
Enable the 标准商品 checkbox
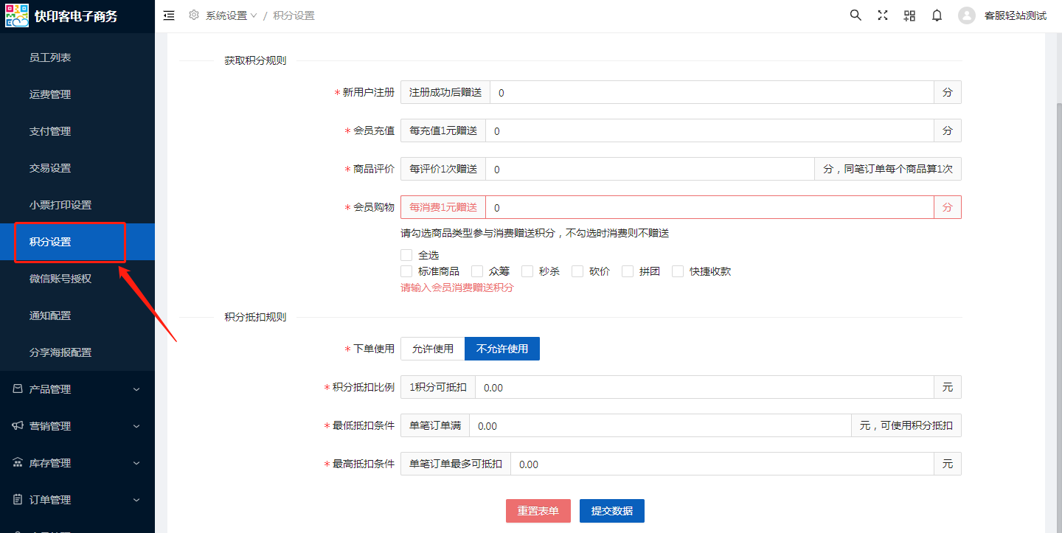click(x=406, y=271)
